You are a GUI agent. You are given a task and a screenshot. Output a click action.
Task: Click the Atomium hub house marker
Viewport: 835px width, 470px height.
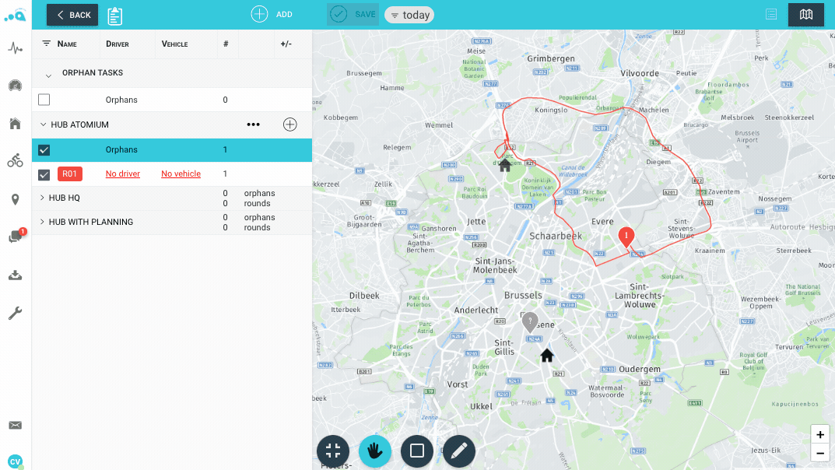click(505, 166)
